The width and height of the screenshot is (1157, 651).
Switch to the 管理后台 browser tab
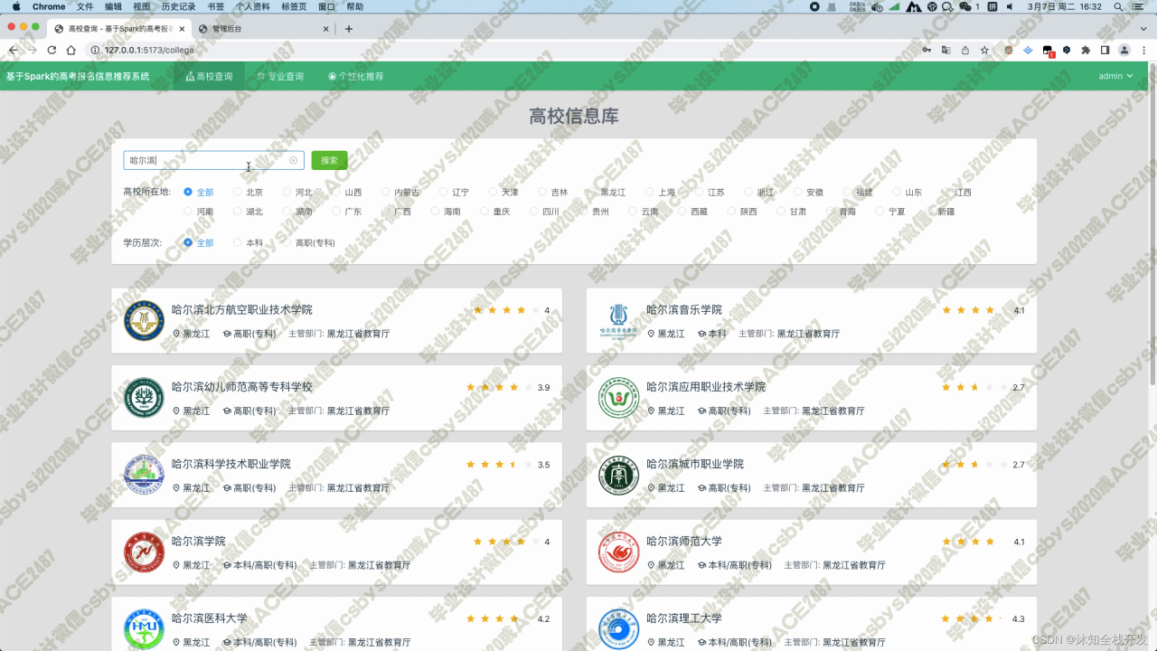[x=262, y=29]
